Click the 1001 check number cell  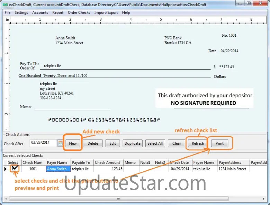tap(33, 169)
